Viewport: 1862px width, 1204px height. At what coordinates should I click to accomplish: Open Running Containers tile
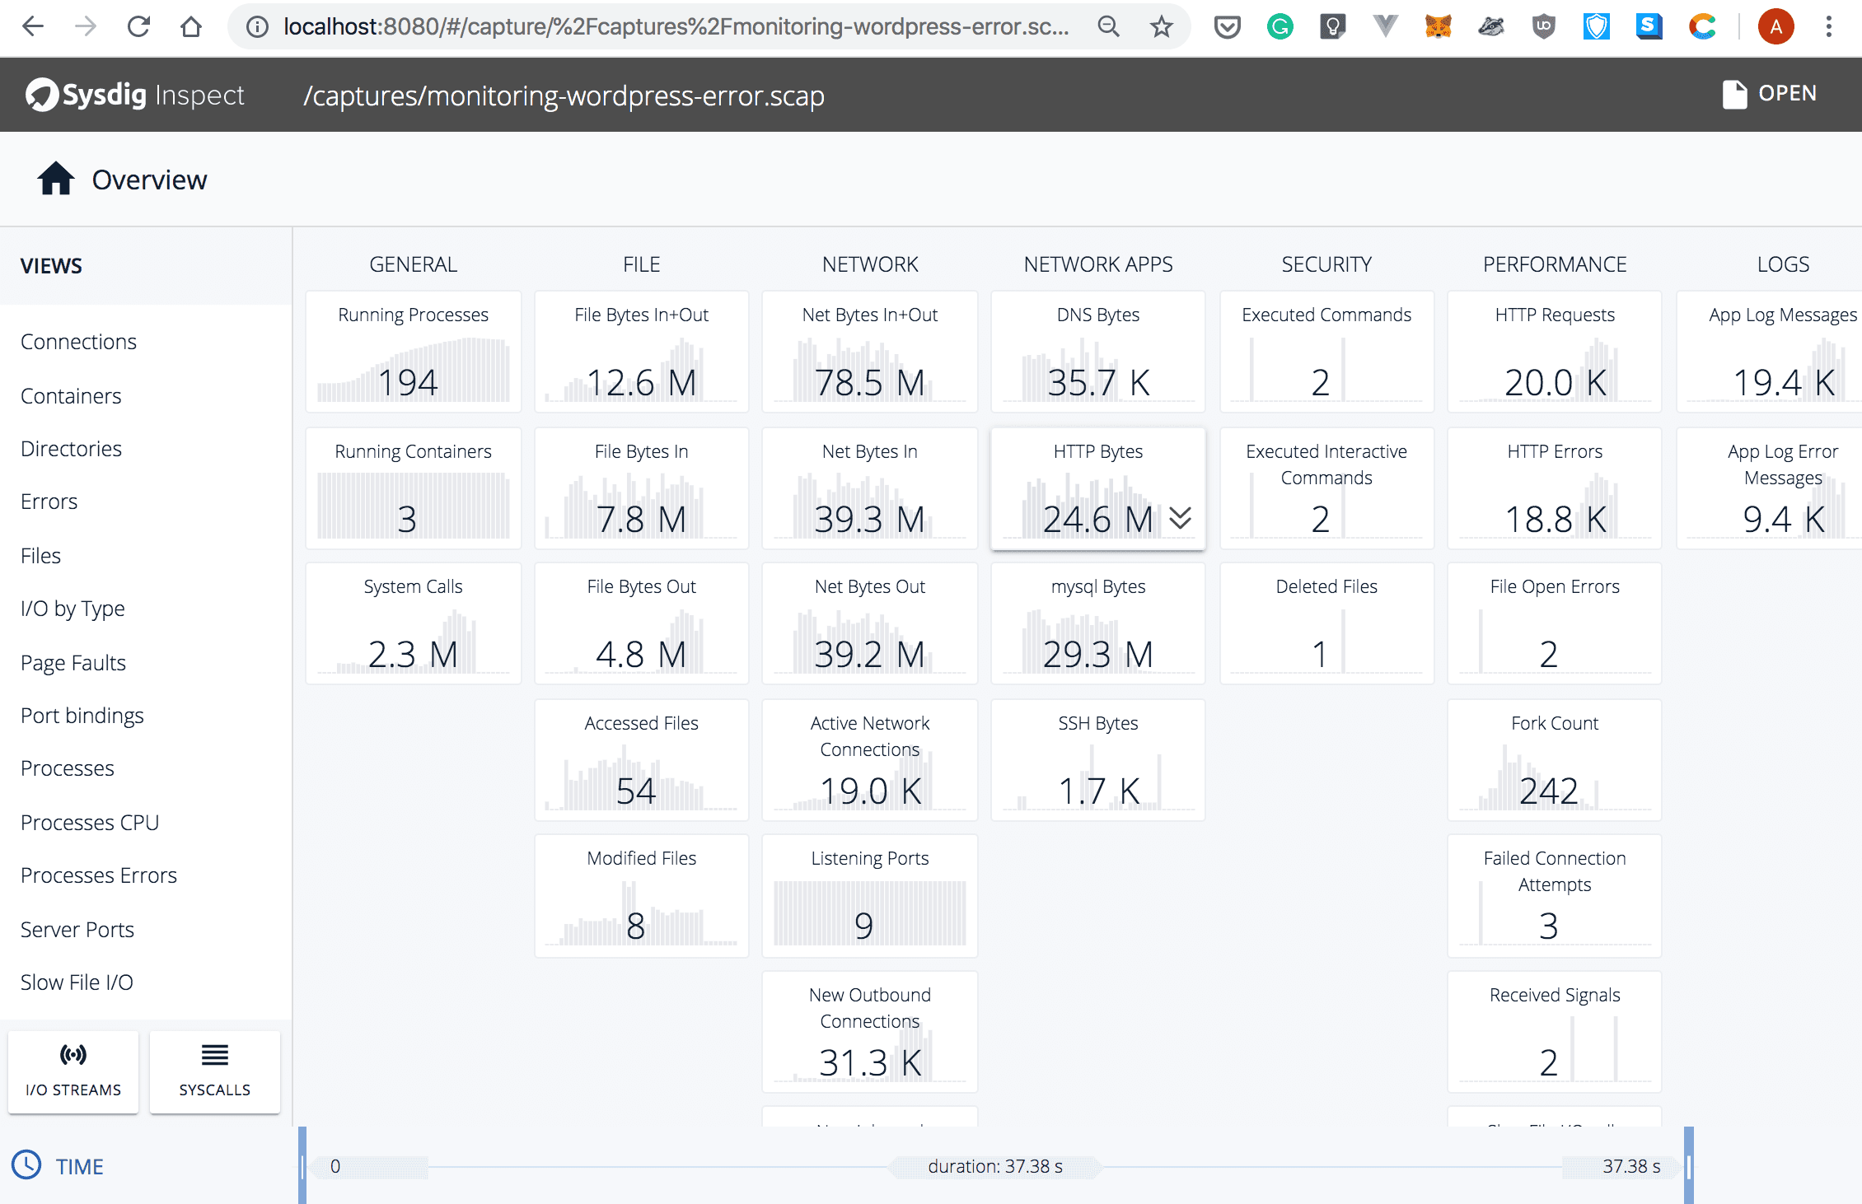pyautogui.click(x=413, y=488)
